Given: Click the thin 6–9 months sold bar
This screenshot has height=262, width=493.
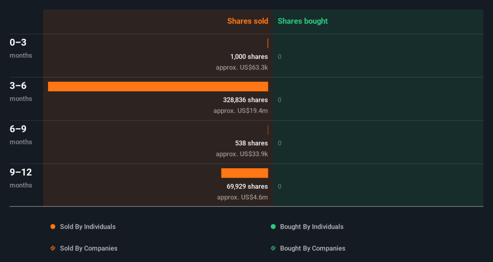Looking at the screenshot, I should pos(268,130).
